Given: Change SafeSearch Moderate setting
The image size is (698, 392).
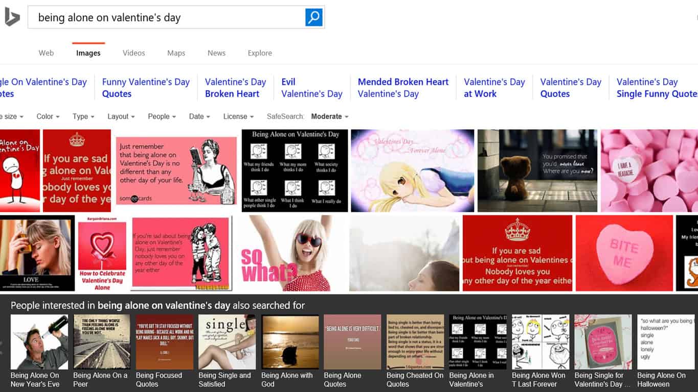Looking at the screenshot, I should (x=329, y=116).
